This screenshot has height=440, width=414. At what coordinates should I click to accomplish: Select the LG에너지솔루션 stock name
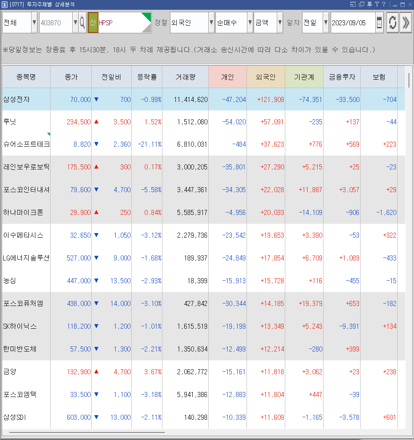click(27, 258)
